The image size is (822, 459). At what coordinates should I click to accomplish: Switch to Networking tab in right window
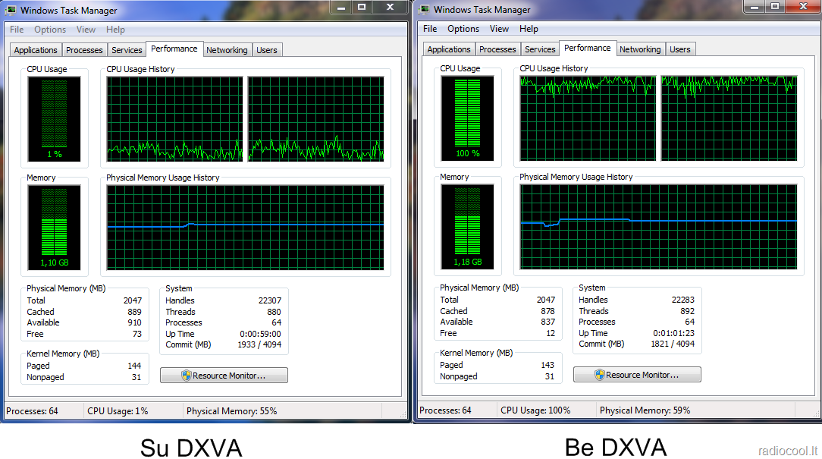[x=640, y=49]
